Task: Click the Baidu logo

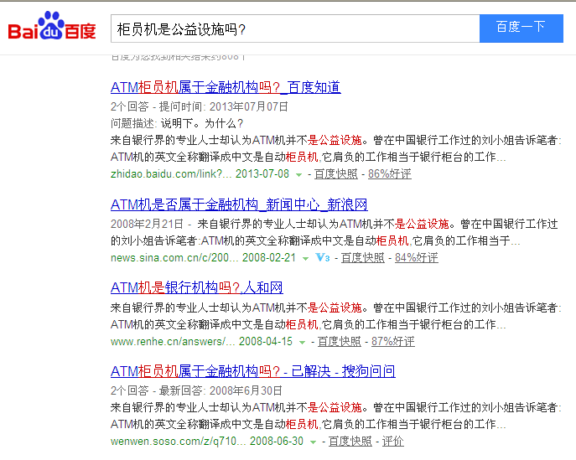Action: click(x=52, y=28)
